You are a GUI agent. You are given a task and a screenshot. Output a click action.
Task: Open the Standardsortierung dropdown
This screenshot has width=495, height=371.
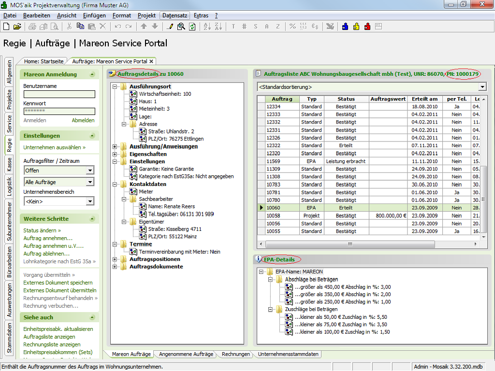click(482, 87)
